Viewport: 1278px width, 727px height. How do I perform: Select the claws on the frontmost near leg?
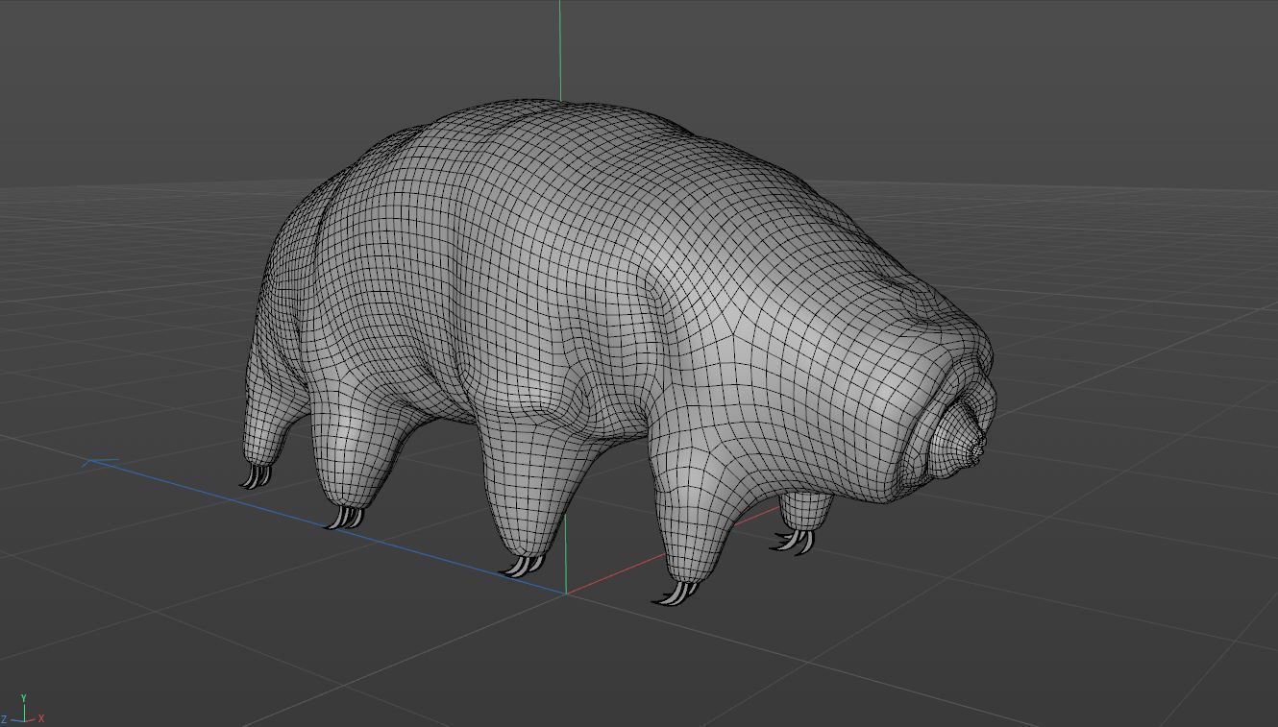point(675,594)
